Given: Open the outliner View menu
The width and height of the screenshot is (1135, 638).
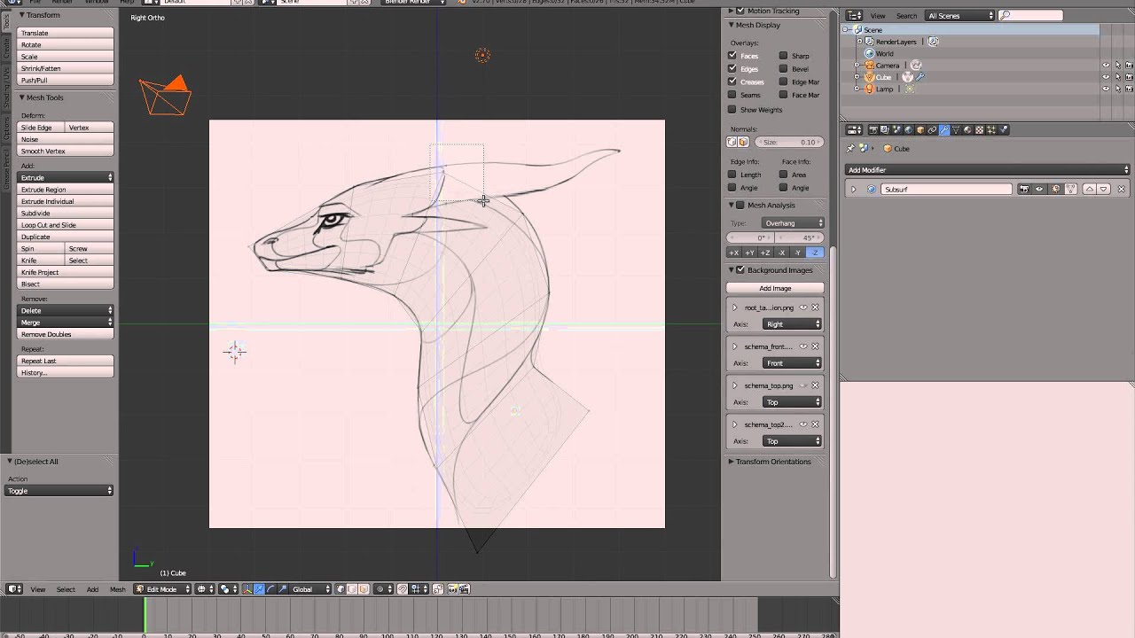Looking at the screenshot, I should (877, 16).
